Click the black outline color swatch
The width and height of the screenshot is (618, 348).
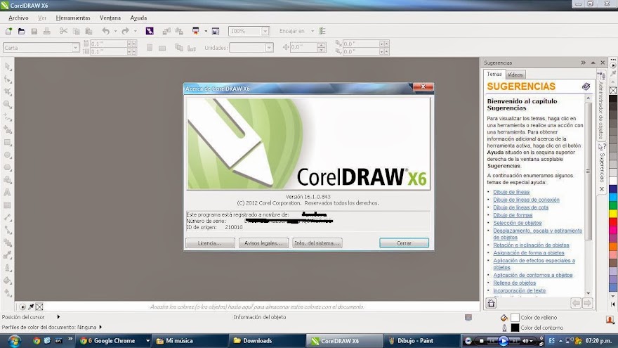tap(515, 328)
